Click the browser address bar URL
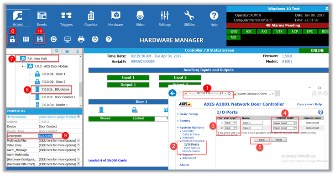 pos(204,93)
